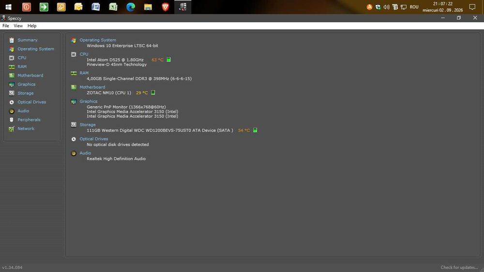Open the Storage page from the sidebar
The image size is (484, 272).
pyautogui.click(x=26, y=93)
